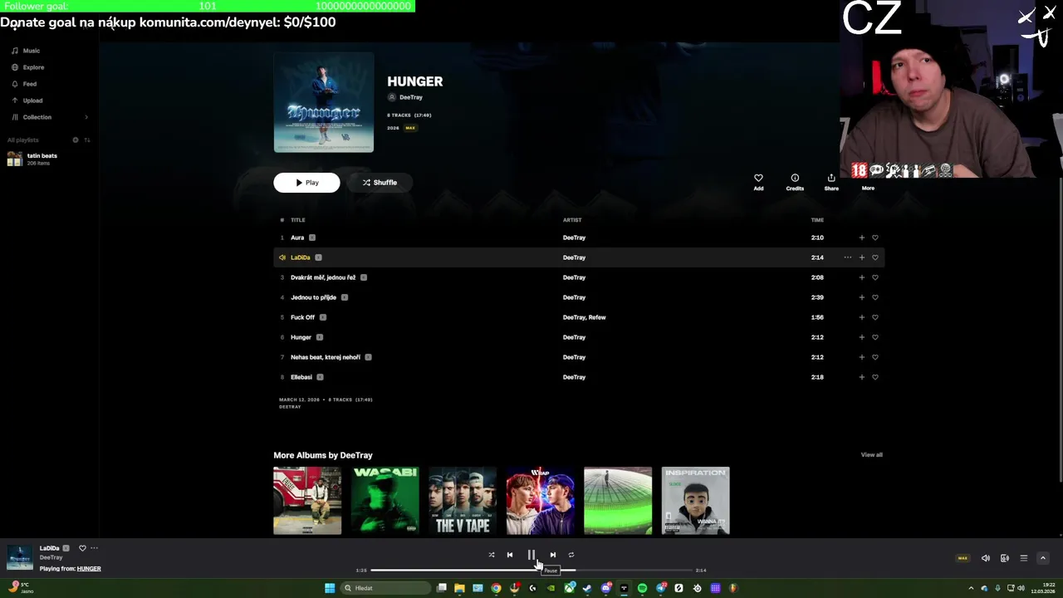Add album to collection with heart icon
The height and width of the screenshot is (598, 1063).
tap(758, 182)
